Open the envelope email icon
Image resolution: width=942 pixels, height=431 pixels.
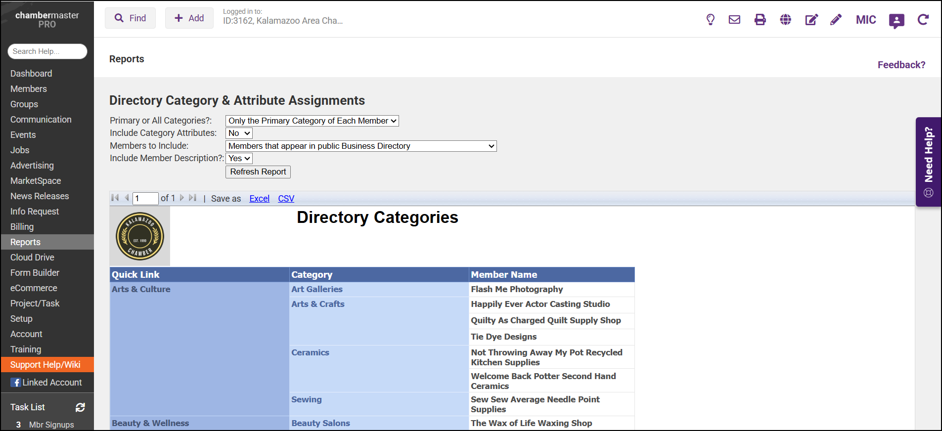point(734,20)
